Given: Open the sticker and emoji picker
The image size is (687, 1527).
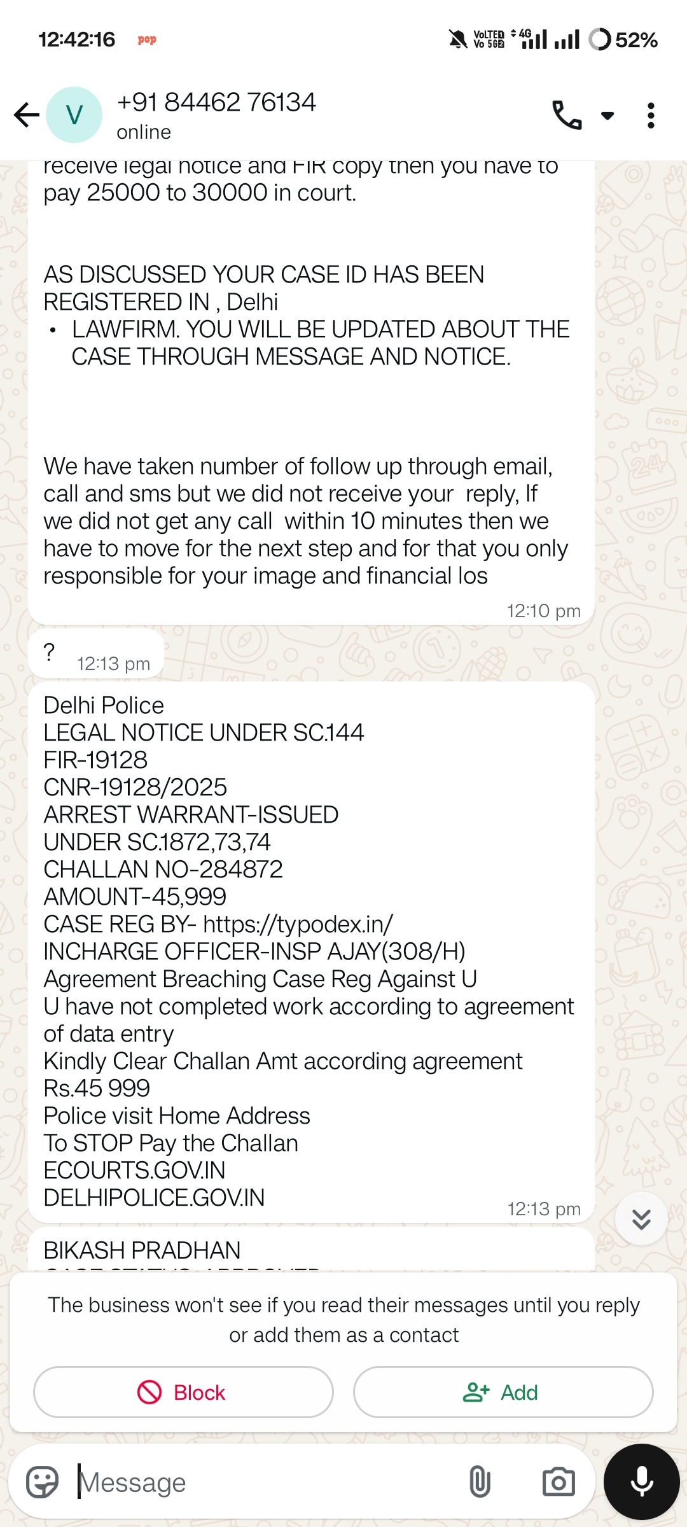Looking at the screenshot, I should coord(43,1482).
